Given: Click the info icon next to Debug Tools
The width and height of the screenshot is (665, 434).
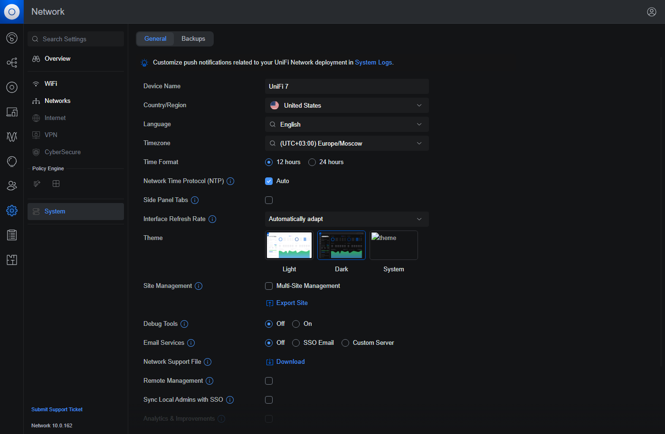Looking at the screenshot, I should [184, 324].
